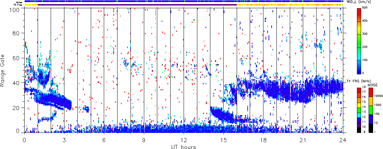This screenshot has width=383, height=149.
Task: Select the 18 tick on the UT hours axis
Action: [263, 140]
